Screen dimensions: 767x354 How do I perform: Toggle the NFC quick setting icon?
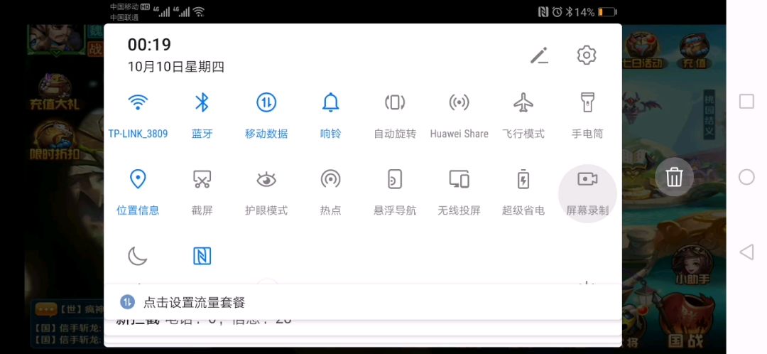(x=202, y=256)
